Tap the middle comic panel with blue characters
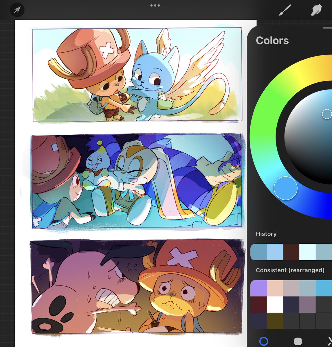This screenshot has height=347, width=332. (x=136, y=181)
